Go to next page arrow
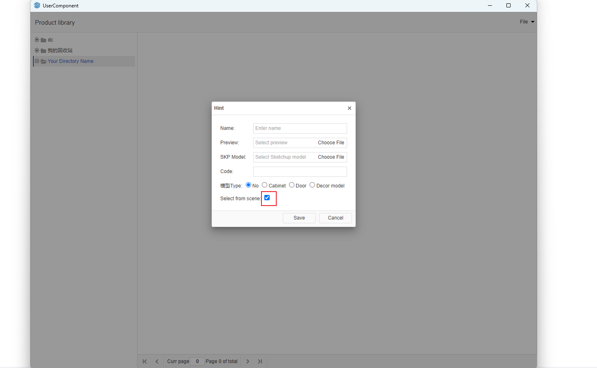The image size is (597, 368). click(248, 361)
